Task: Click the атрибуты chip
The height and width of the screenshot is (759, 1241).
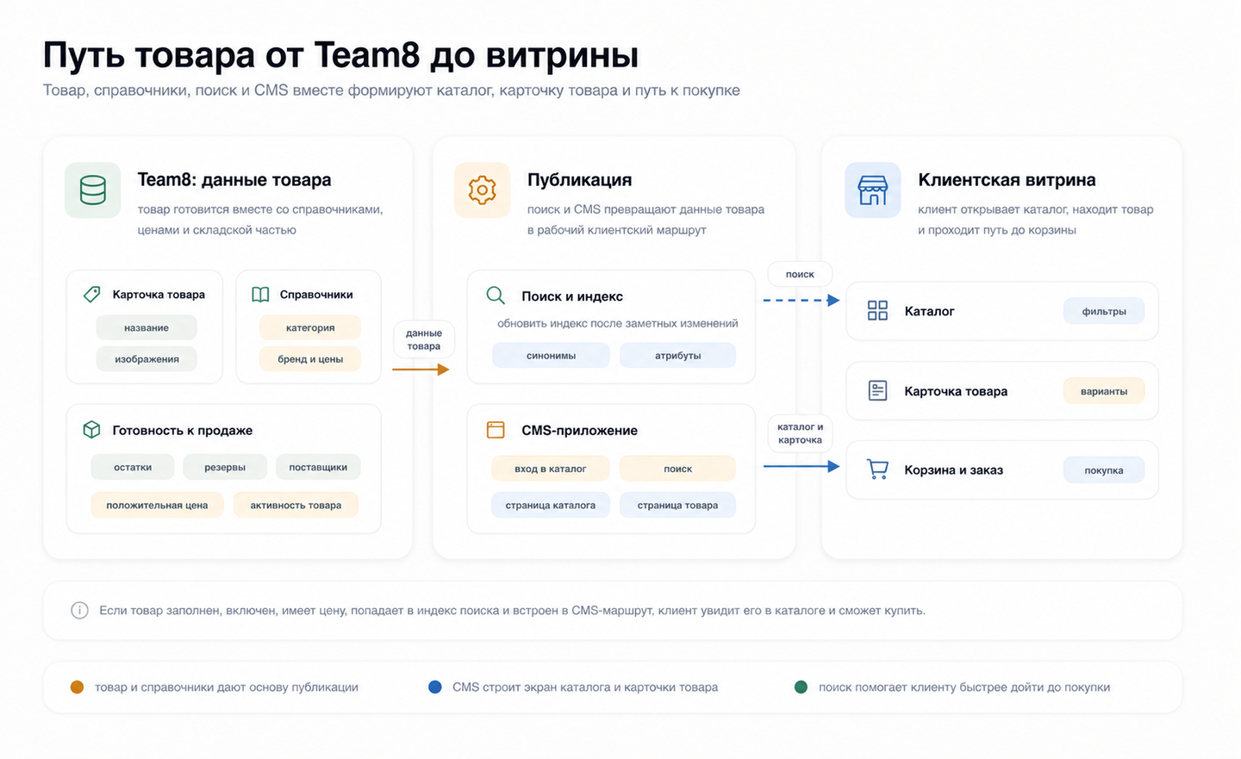Action: click(677, 355)
